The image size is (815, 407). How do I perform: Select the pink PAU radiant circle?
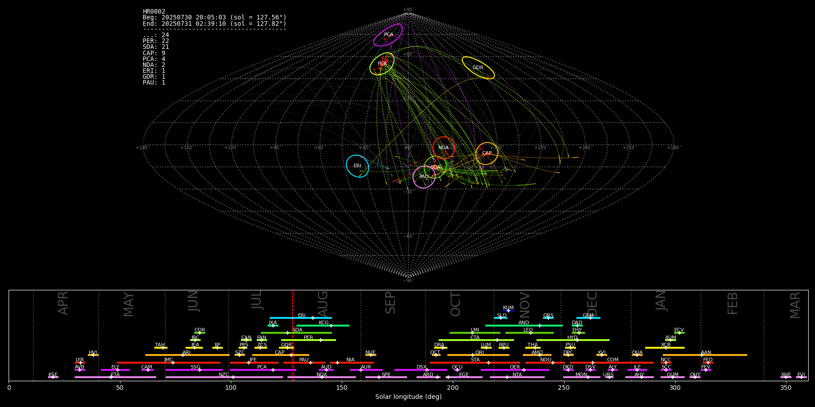(x=424, y=177)
